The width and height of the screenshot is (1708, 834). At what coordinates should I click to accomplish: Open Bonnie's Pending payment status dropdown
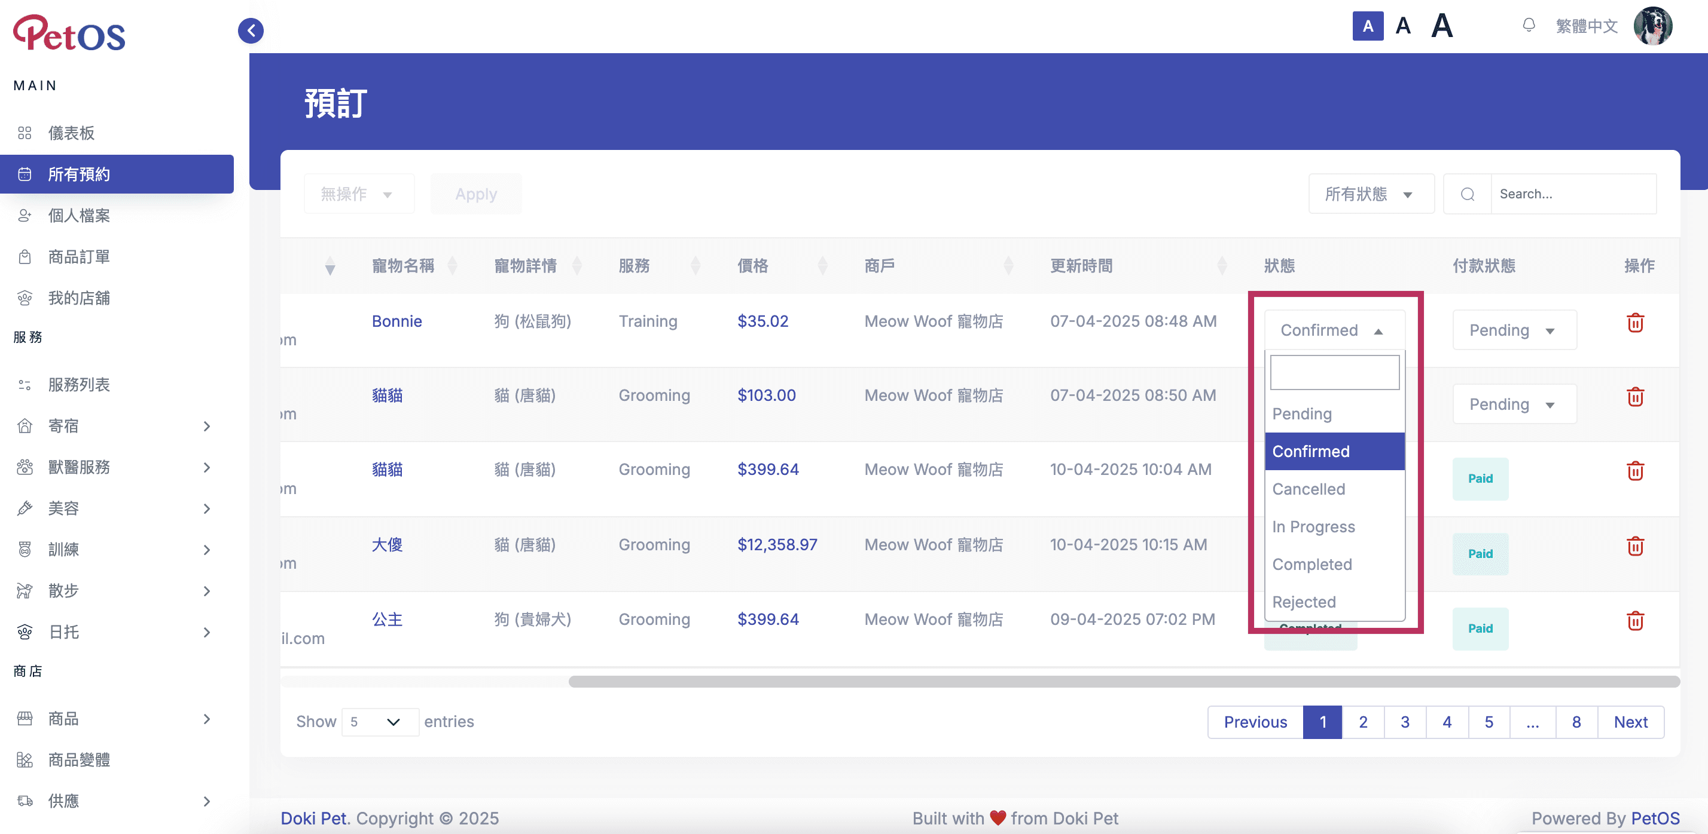[1514, 330]
